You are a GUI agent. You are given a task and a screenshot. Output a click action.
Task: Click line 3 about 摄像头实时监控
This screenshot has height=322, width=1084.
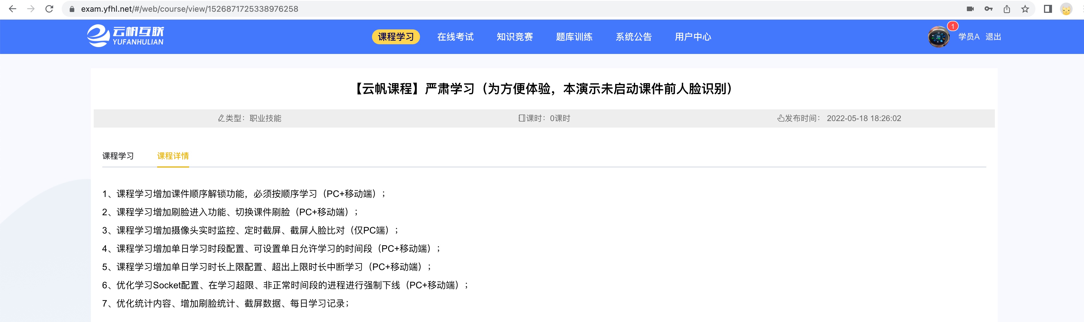point(250,230)
